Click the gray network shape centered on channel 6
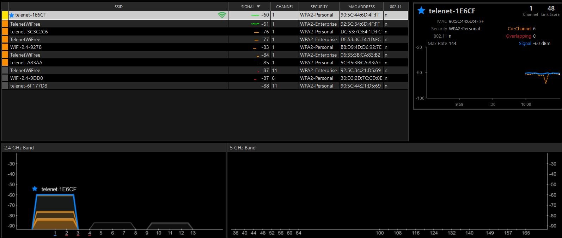Viewport: 562px width, 238px height. [112, 226]
